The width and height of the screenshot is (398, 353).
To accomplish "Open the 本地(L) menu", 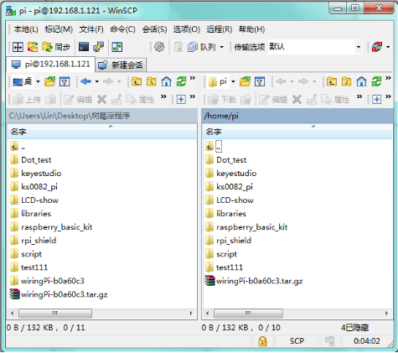I will pos(26,29).
